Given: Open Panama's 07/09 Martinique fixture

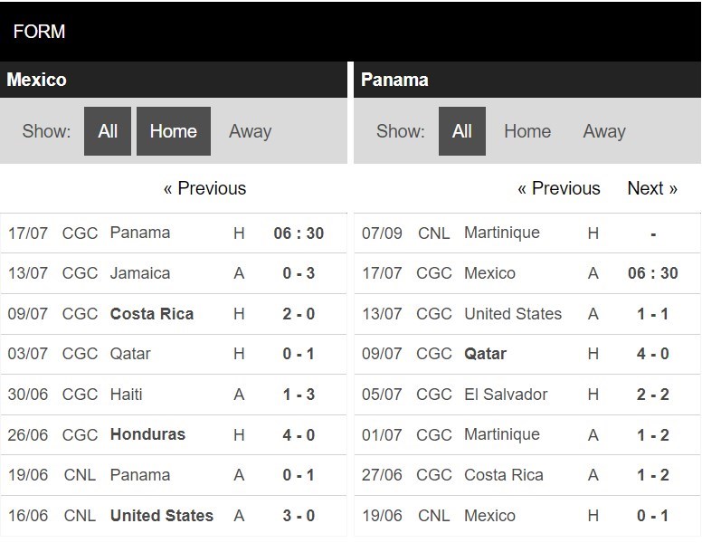Looking at the screenshot, I should (x=526, y=233).
